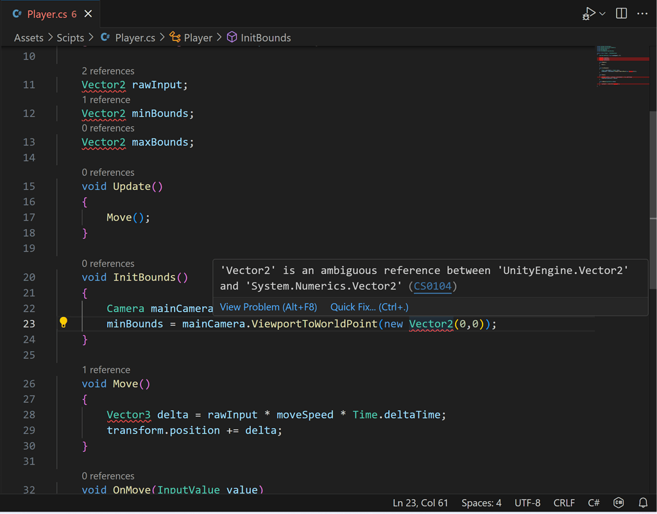The height and width of the screenshot is (514, 657).
Task: Click the editor minimap to jump position
Action: (622, 71)
